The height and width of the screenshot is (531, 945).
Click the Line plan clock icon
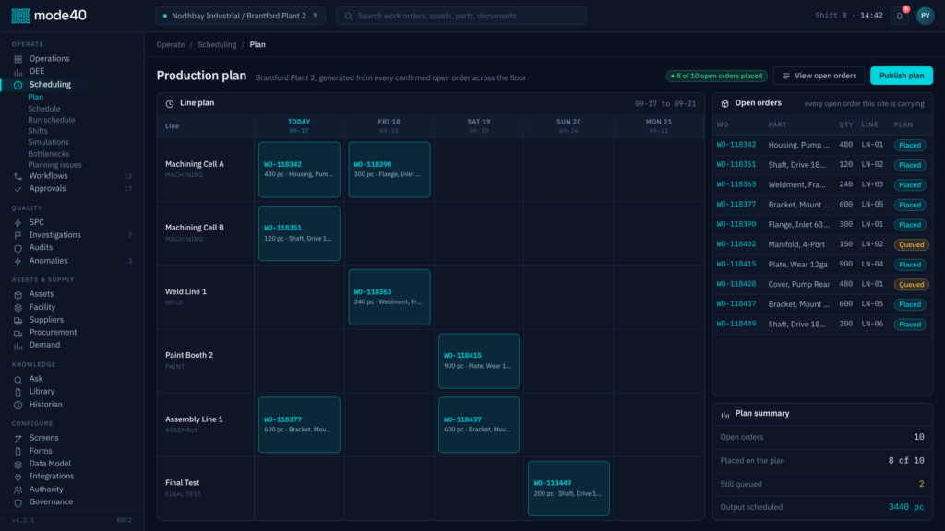170,103
